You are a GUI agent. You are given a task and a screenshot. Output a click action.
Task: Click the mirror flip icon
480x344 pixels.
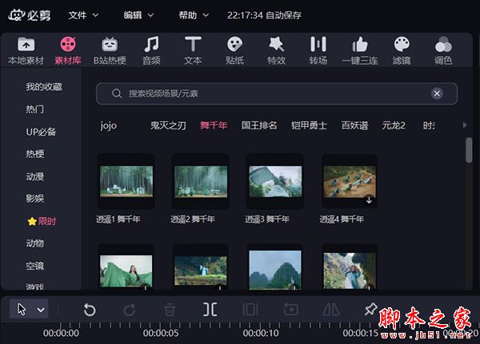(331, 309)
